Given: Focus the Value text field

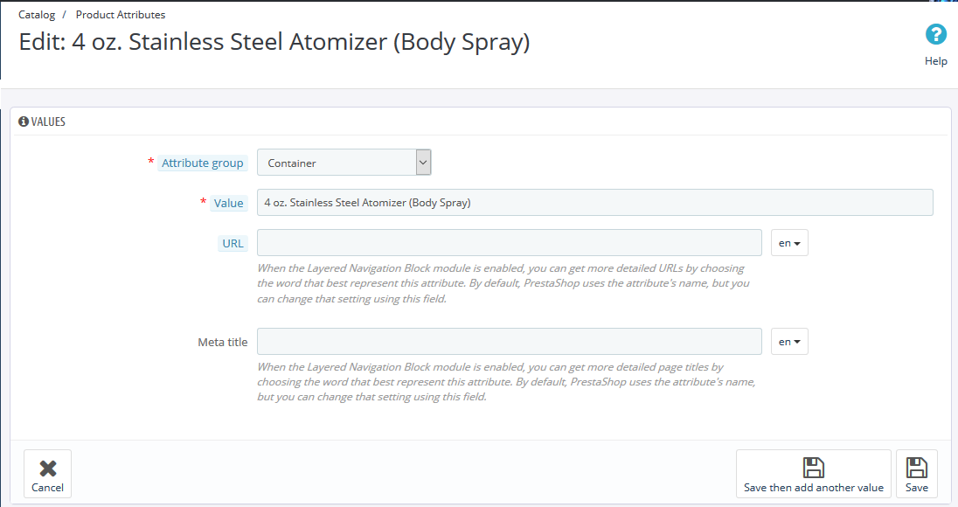Looking at the screenshot, I should (x=594, y=203).
